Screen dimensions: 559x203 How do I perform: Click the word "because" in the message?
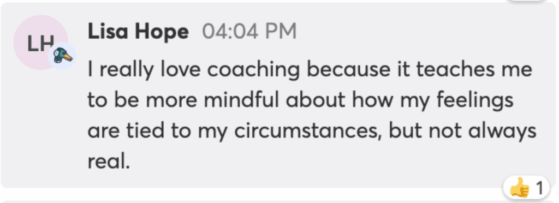[348, 70]
